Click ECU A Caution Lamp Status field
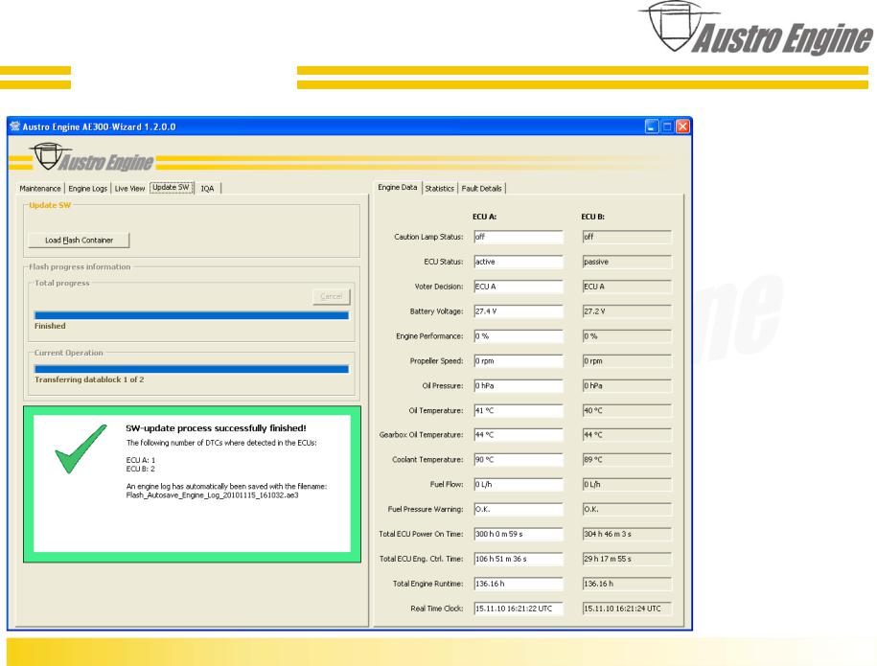The height and width of the screenshot is (666, 877). pos(519,237)
